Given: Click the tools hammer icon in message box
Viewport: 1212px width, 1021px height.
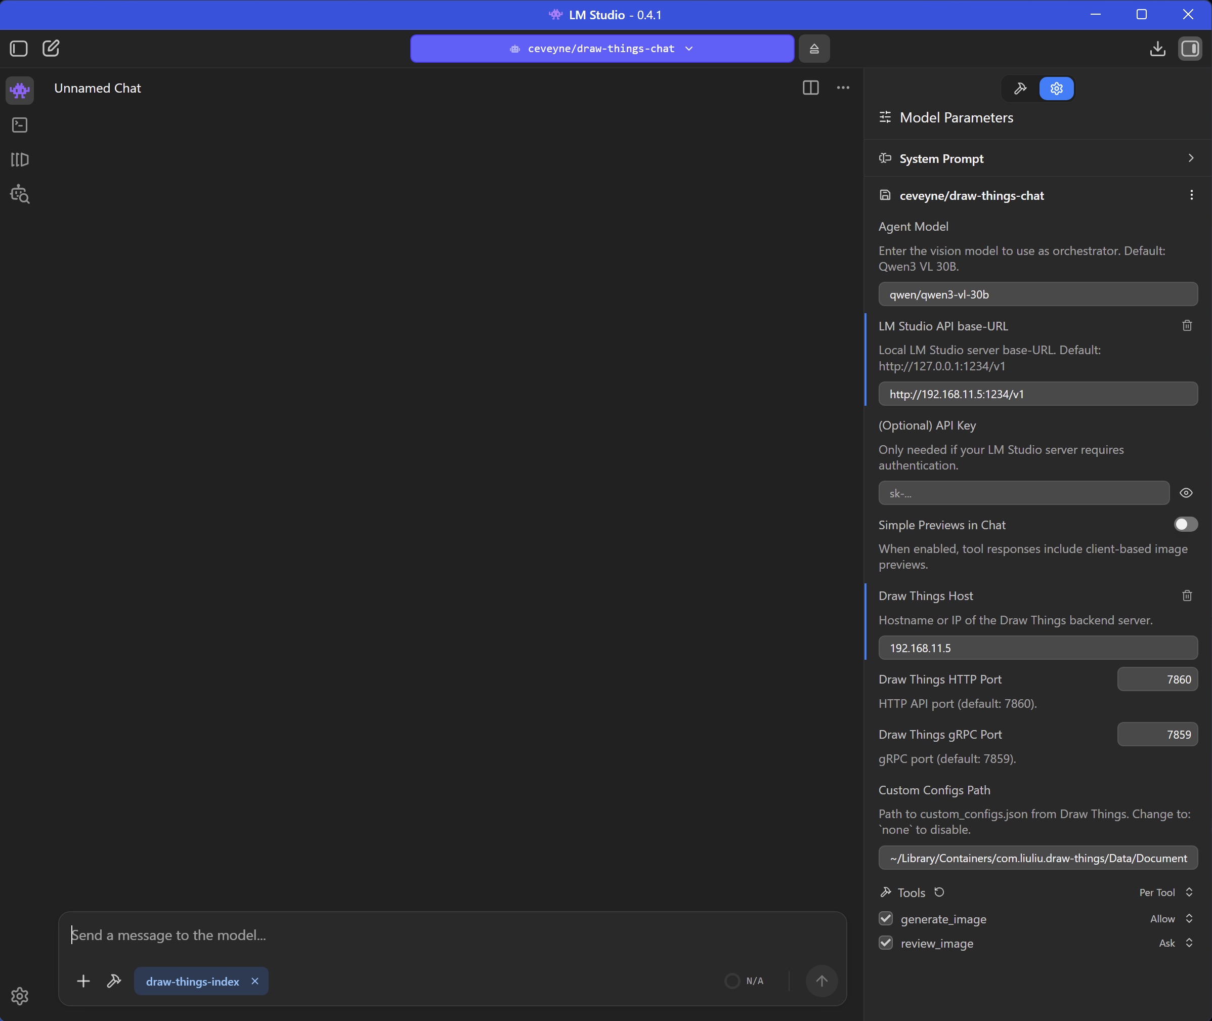Looking at the screenshot, I should click(x=114, y=981).
